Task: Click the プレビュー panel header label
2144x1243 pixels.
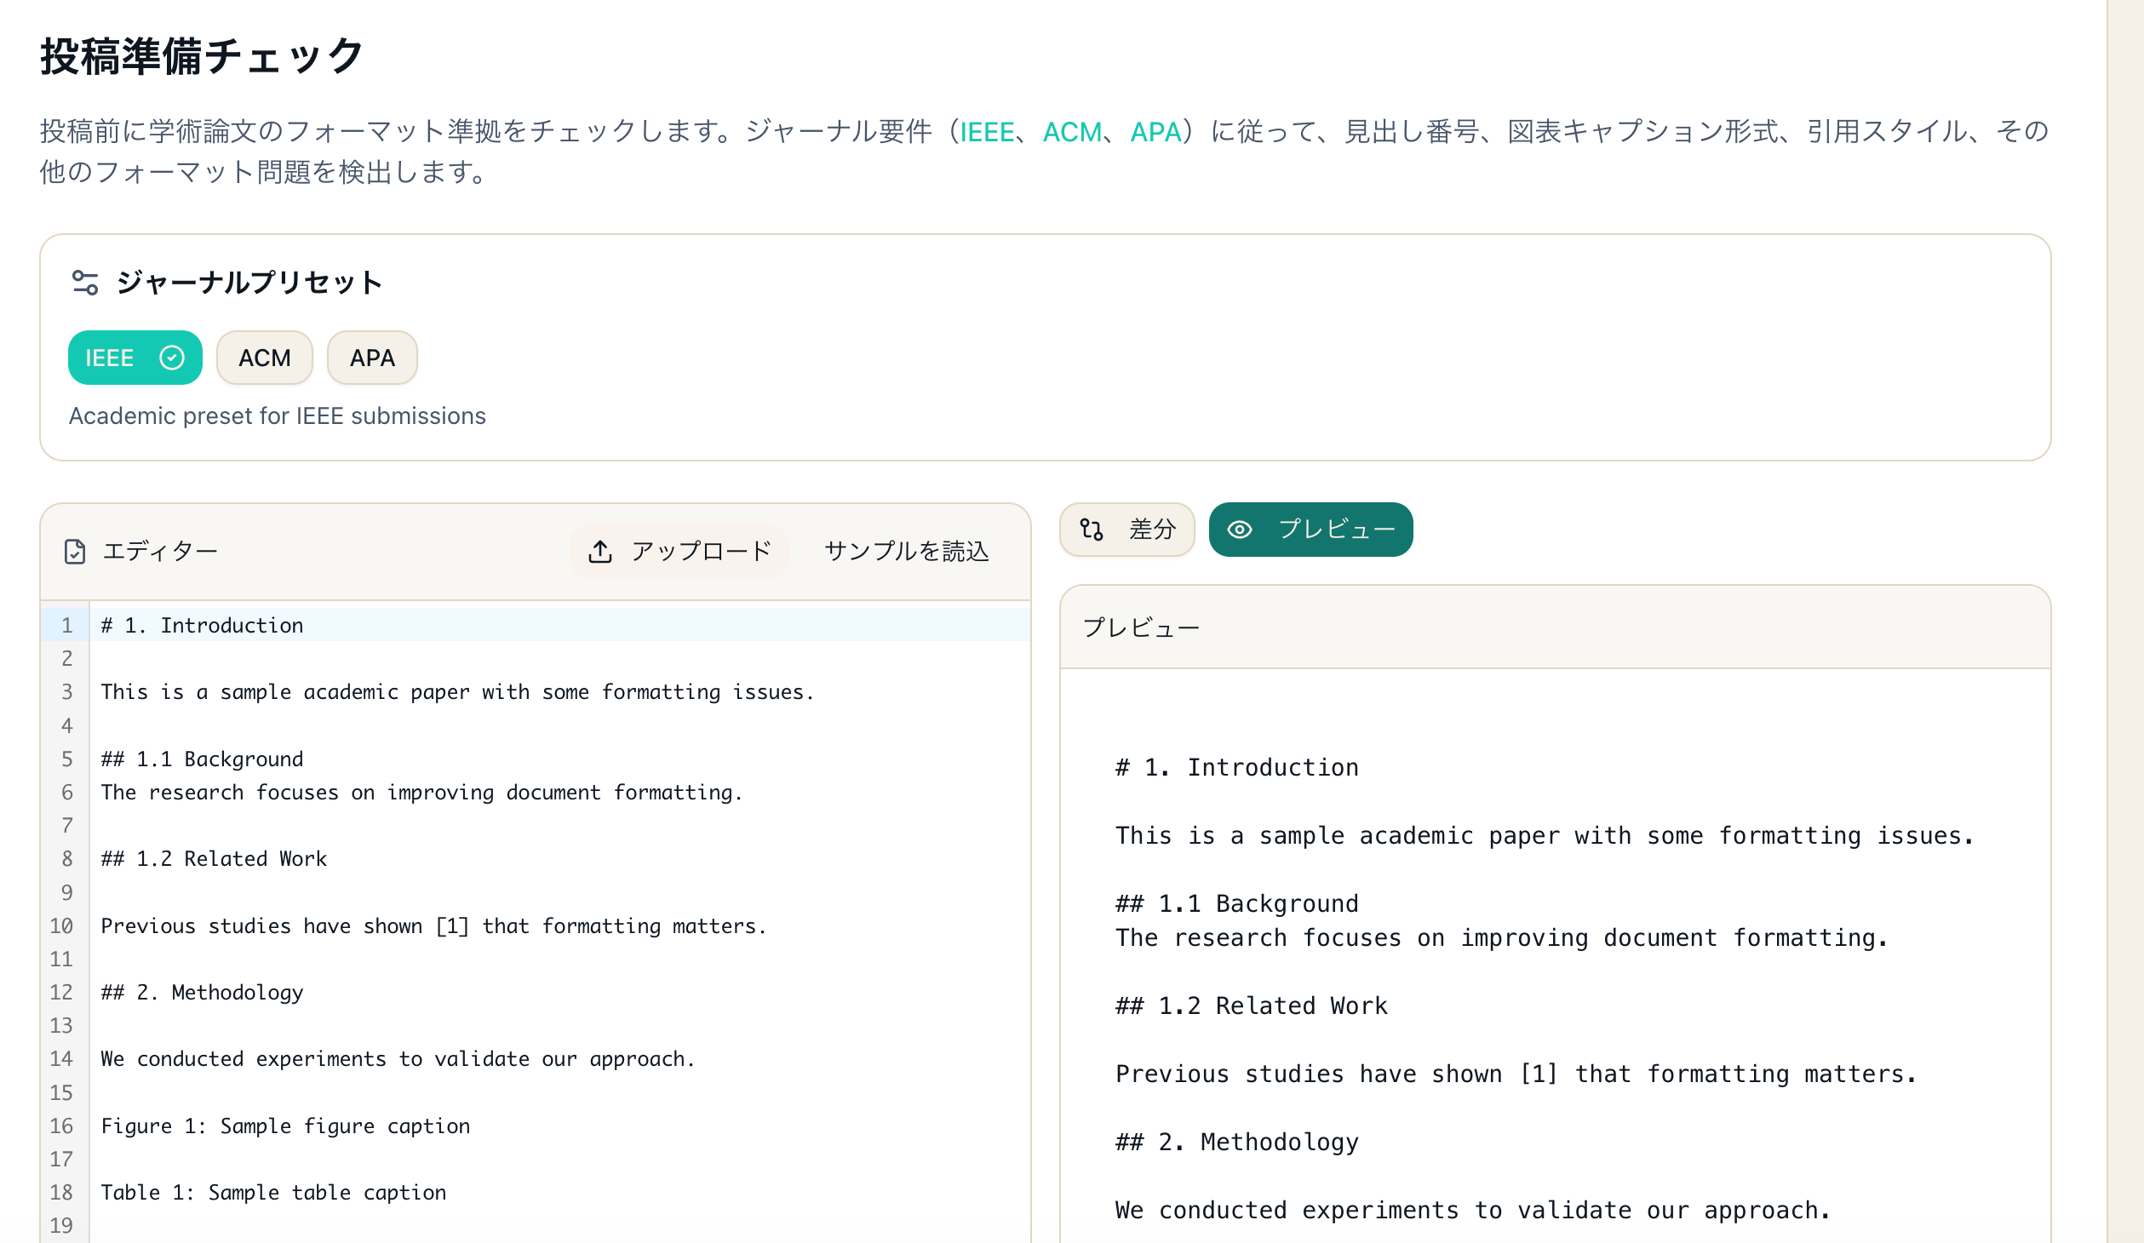Action: 1140,627
